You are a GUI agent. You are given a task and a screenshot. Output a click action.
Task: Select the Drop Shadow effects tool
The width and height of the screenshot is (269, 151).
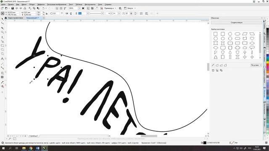(2, 73)
